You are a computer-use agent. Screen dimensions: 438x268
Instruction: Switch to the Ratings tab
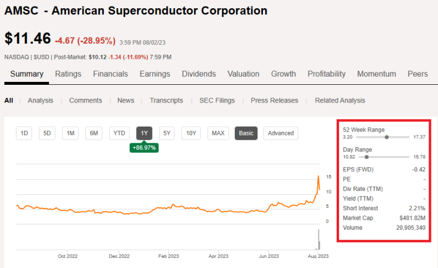(68, 74)
